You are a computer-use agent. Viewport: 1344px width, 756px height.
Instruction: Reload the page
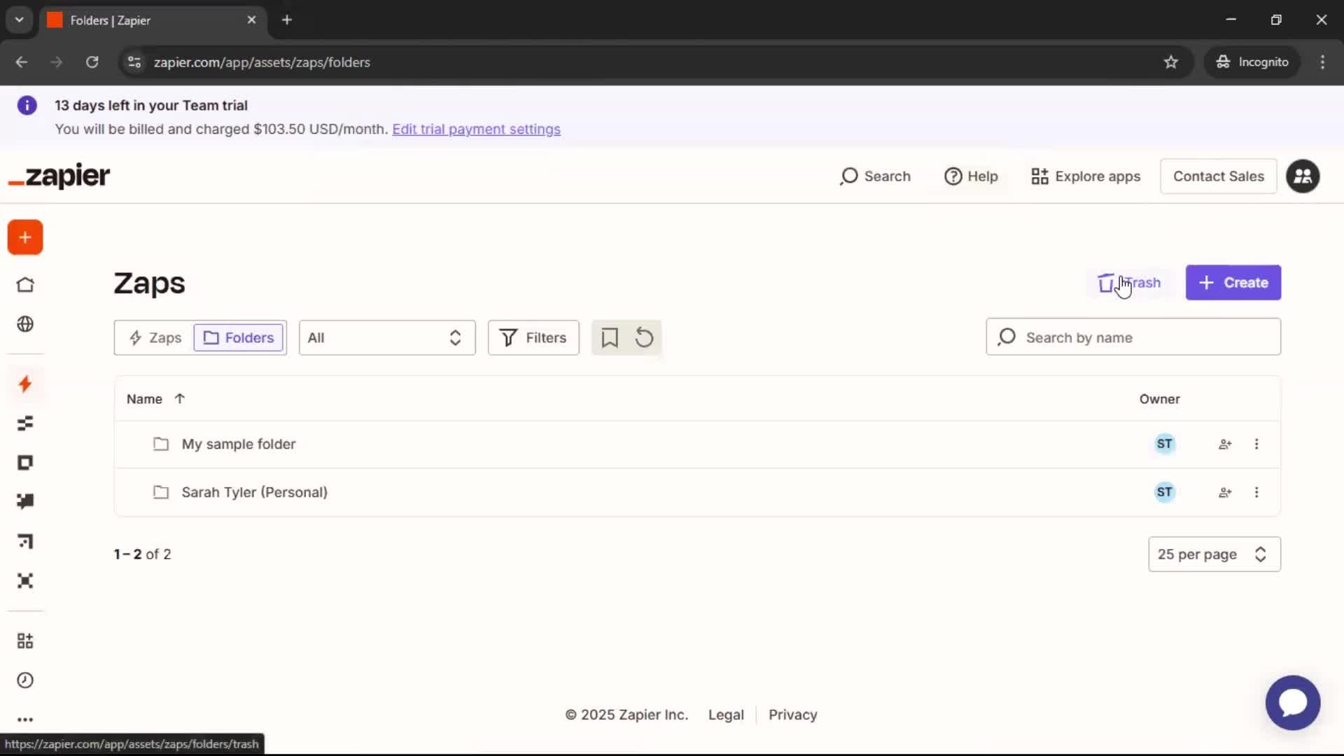(92, 62)
